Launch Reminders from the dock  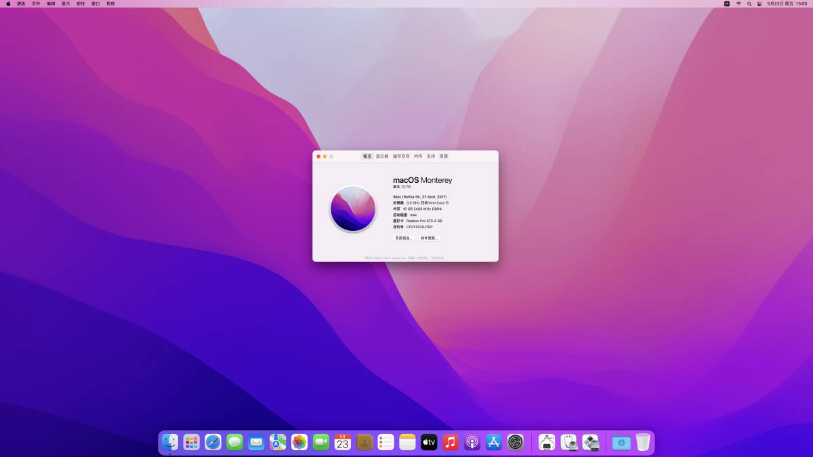click(386, 442)
